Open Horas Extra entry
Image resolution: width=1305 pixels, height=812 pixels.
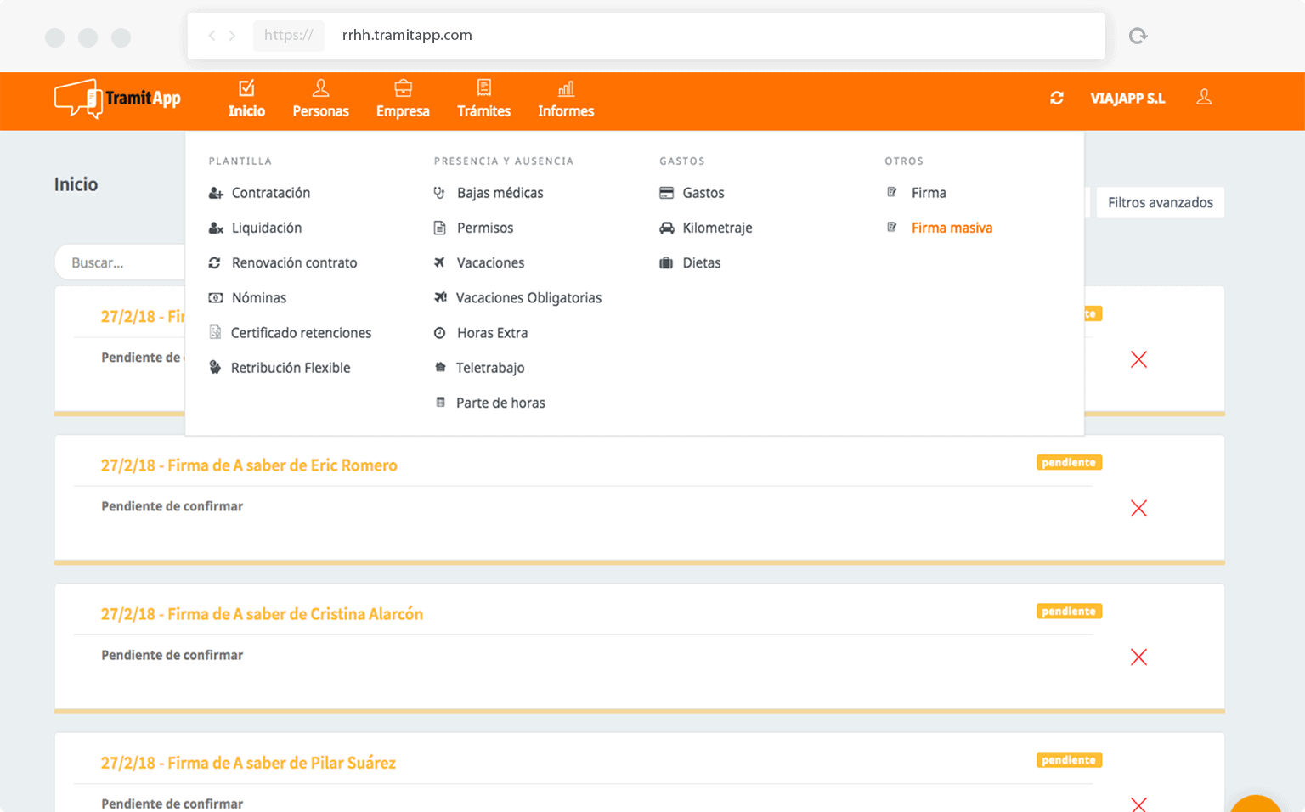click(x=492, y=333)
